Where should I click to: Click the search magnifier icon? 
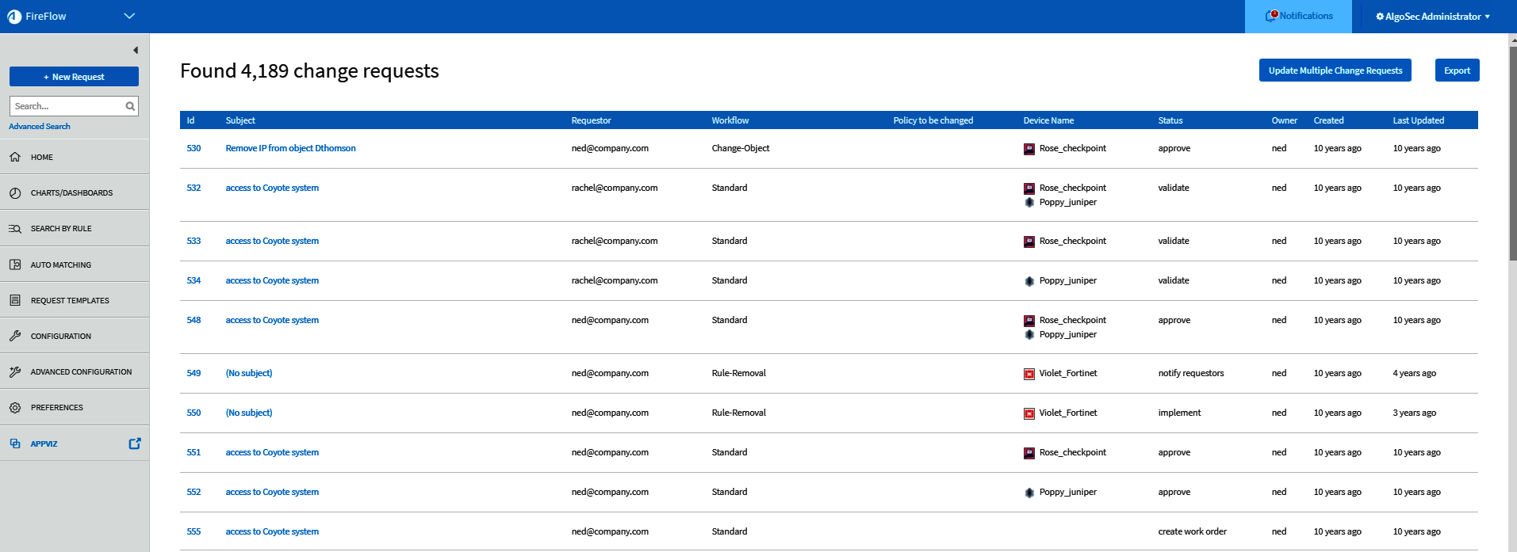pos(130,106)
